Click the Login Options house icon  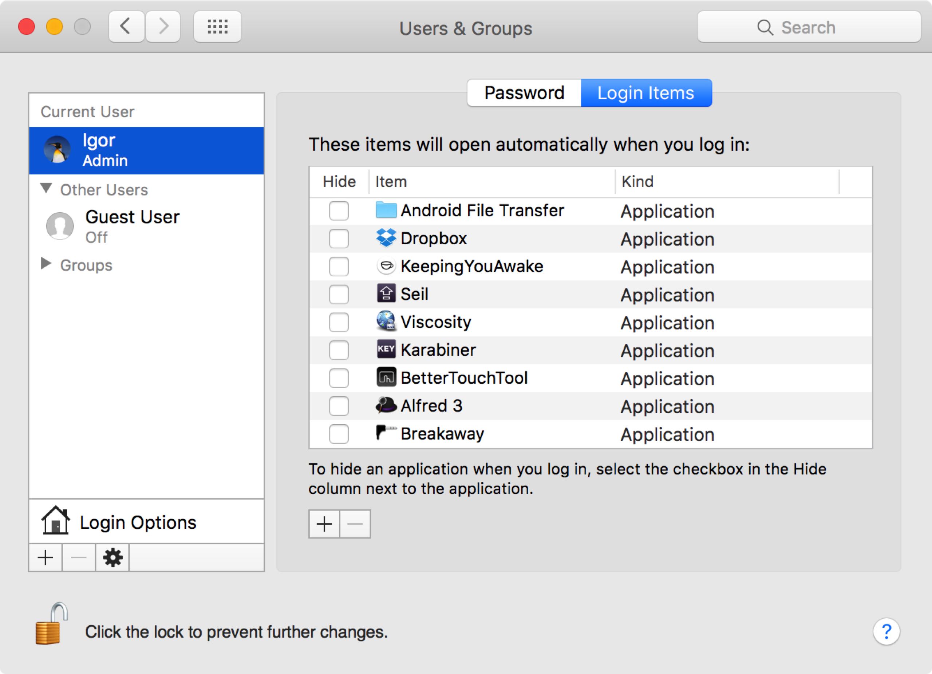coord(55,521)
